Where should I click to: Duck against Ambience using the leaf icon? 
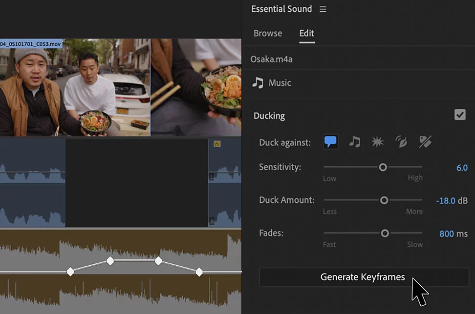pyautogui.click(x=401, y=141)
